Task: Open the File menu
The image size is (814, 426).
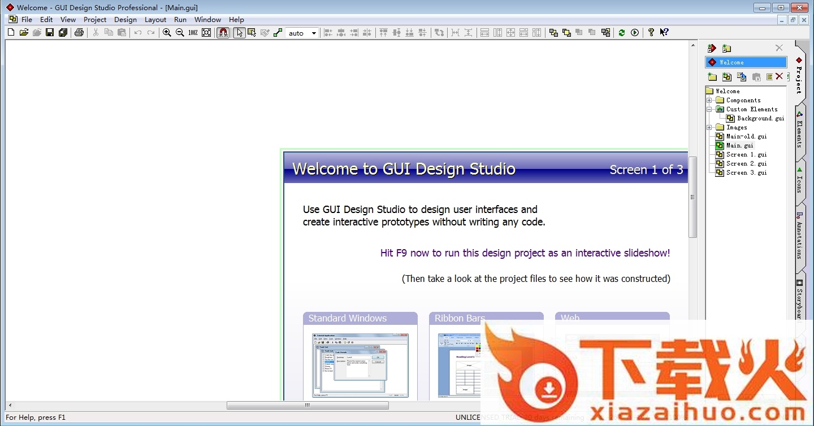Action: click(27, 20)
